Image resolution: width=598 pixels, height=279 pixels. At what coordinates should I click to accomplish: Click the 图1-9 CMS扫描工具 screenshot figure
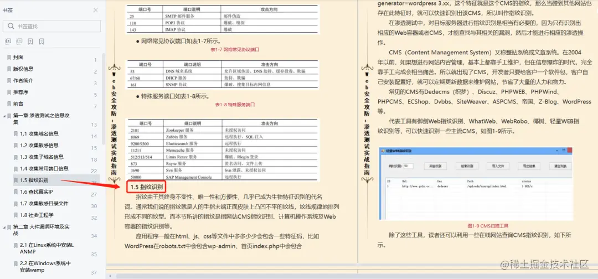[x=476, y=184]
